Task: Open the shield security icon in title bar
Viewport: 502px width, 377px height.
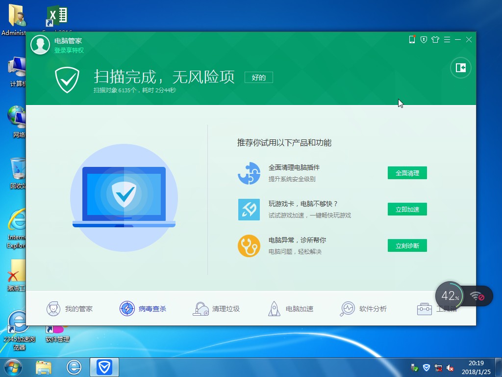Action: point(424,39)
